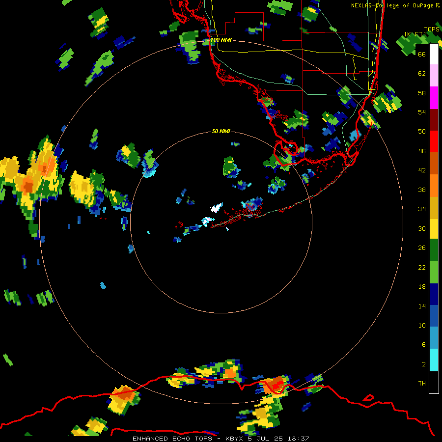This screenshot has height=442, width=442.
Task: Click the "50" legend value
Action: click(422, 132)
